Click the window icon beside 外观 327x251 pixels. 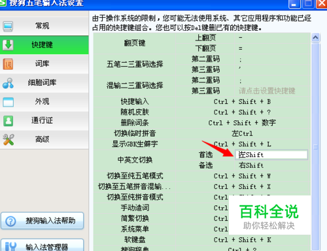point(9,102)
